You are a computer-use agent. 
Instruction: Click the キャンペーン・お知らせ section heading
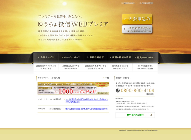click(x=49, y=78)
